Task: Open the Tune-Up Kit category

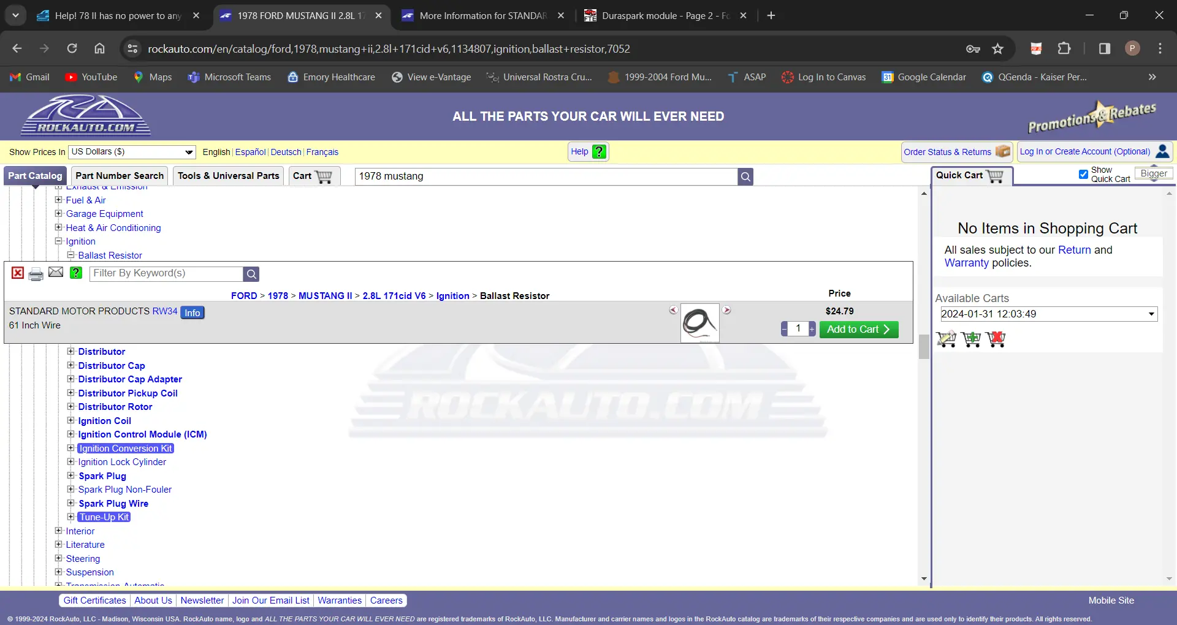Action: [x=104, y=517]
